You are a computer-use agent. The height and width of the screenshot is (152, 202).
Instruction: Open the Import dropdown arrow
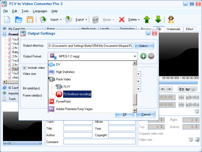point(61,20)
